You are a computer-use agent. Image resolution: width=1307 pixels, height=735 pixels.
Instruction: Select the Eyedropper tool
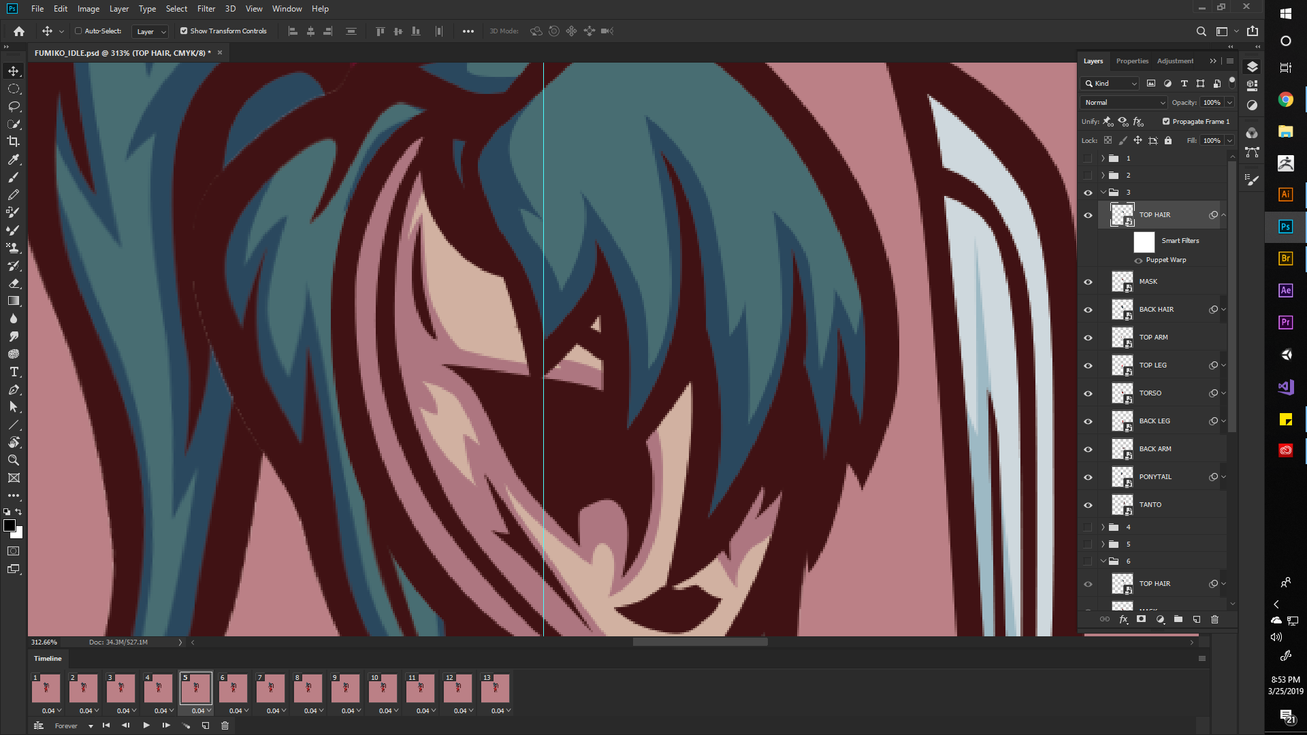[14, 159]
